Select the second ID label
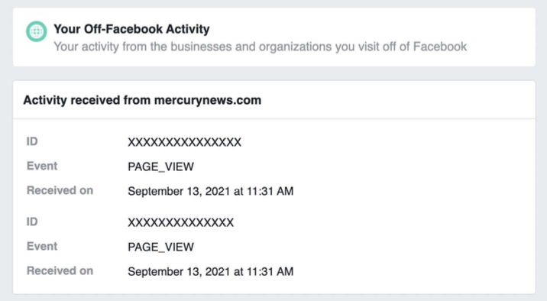 (x=32, y=222)
